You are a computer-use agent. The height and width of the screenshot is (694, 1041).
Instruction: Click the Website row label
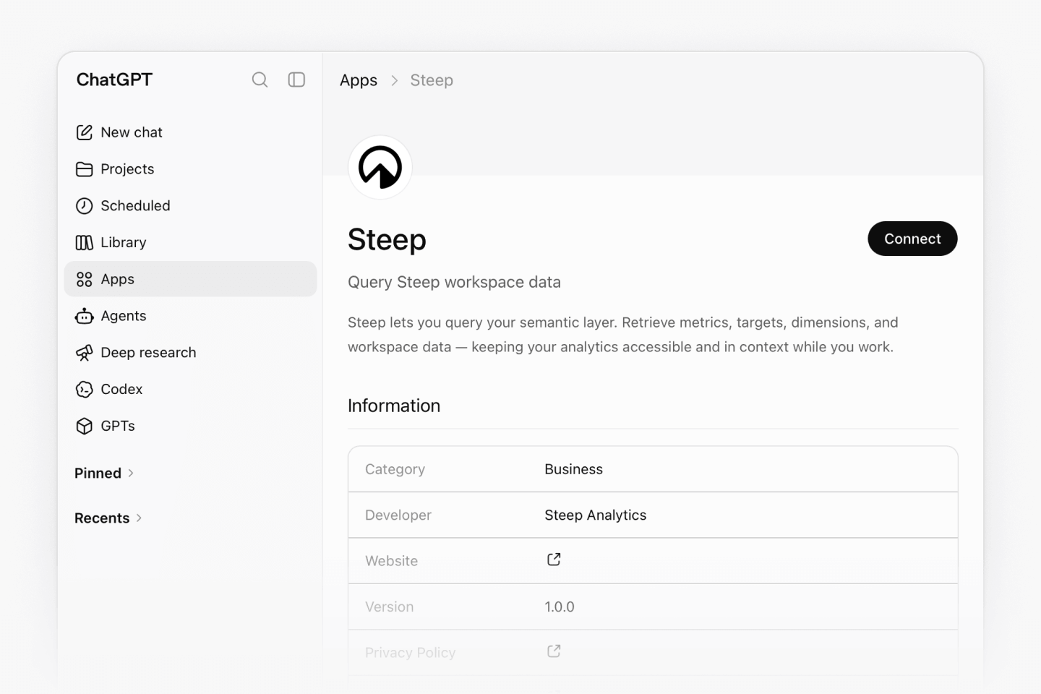tap(392, 561)
